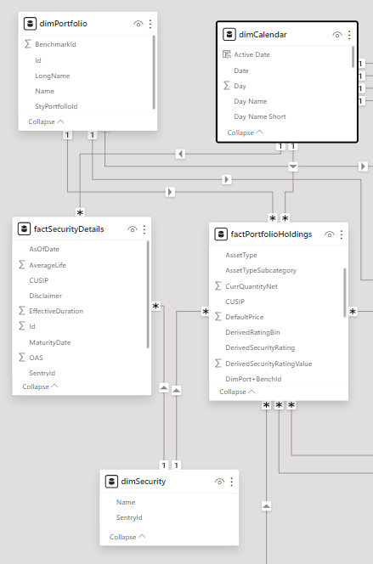Click the left-pointing filter direction arrow on the dimCalendar to factSecurityDetails line
The image size is (373, 564).
pyautogui.click(x=180, y=155)
